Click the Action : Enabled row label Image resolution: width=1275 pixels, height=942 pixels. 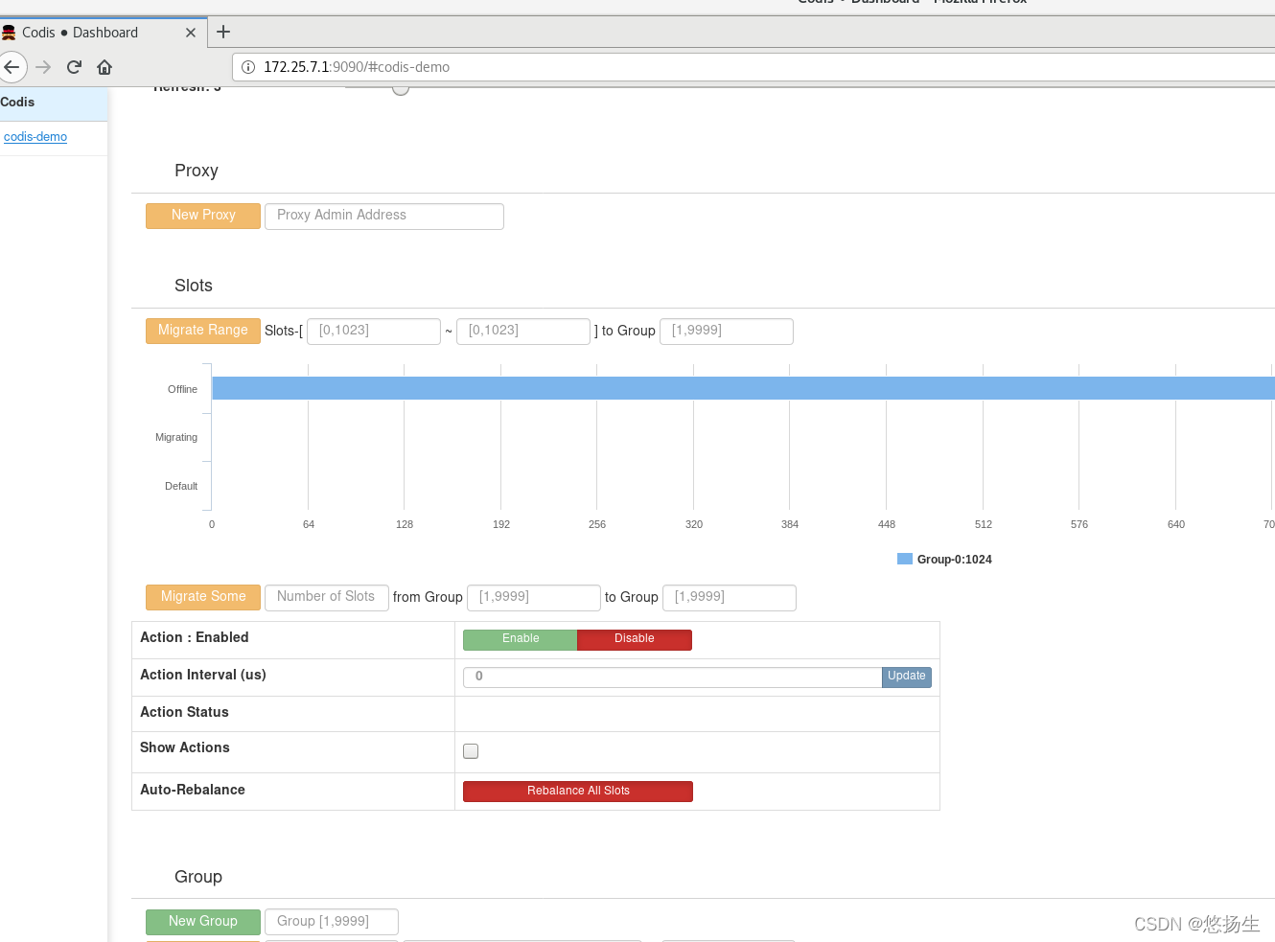[x=195, y=637]
